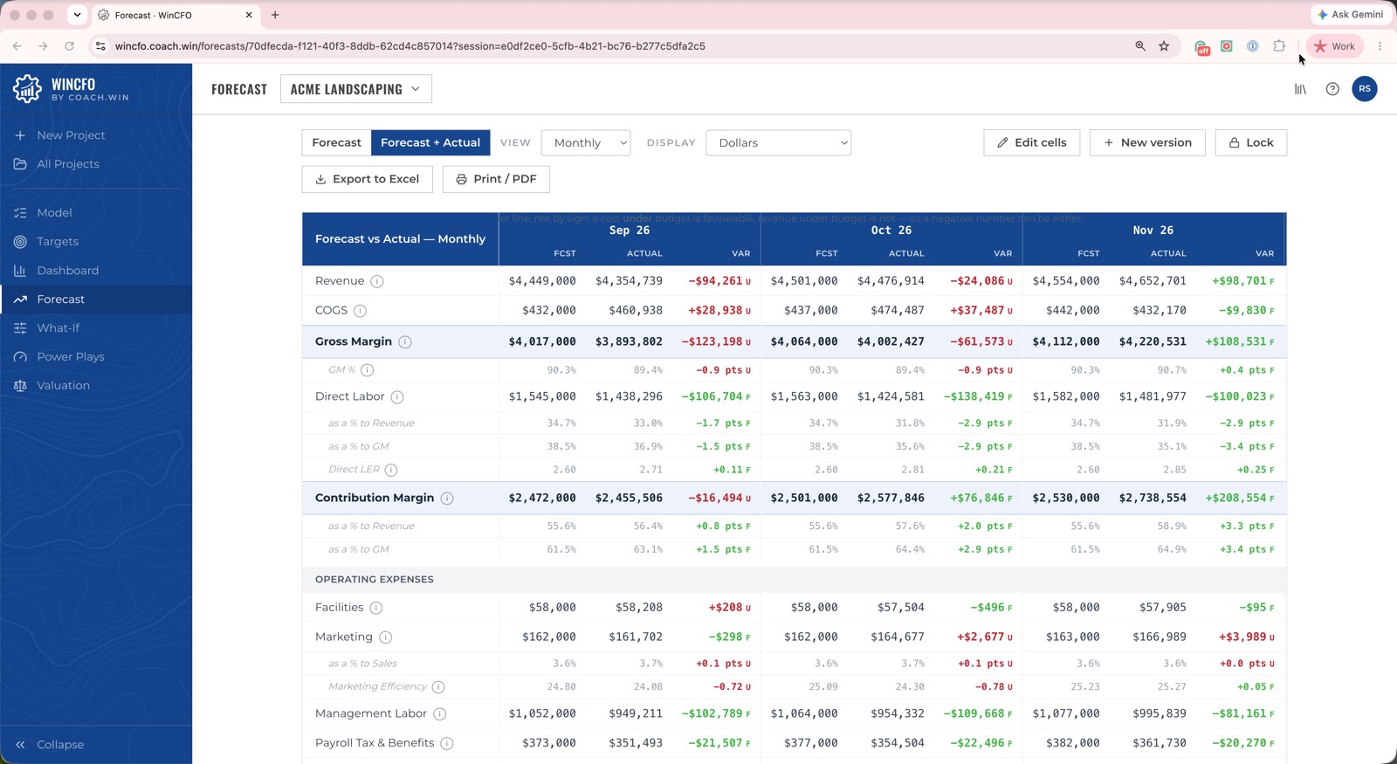
Task: Open info icon next to Direct Labor
Action: tap(397, 397)
